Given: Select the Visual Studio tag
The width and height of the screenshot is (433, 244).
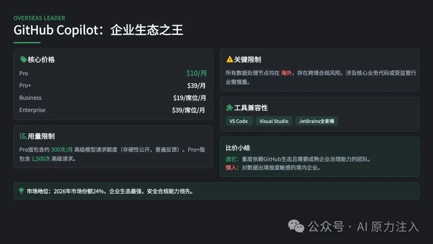Looking at the screenshot, I should point(274,121).
